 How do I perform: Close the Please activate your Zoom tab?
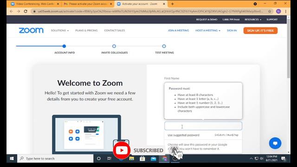tap(111, 4)
